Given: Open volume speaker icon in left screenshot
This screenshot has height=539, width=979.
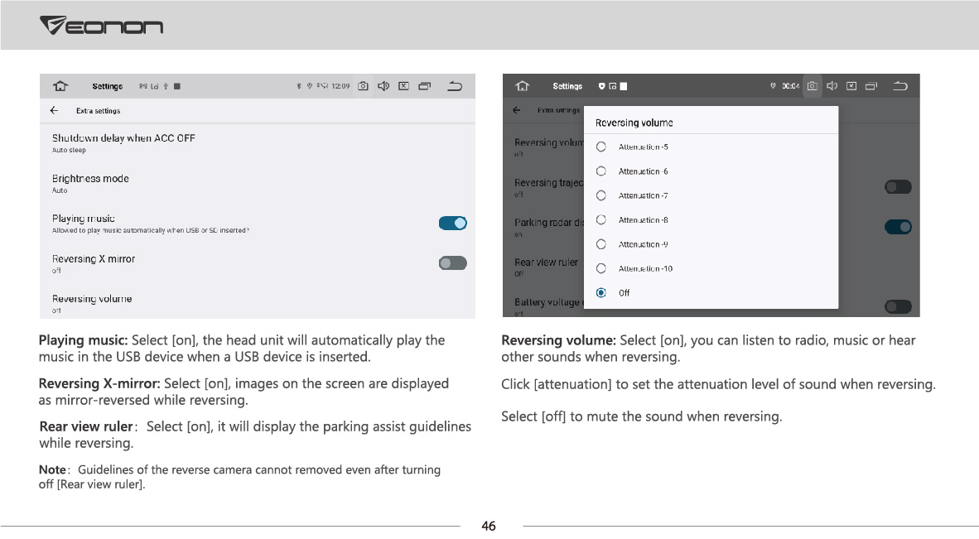Looking at the screenshot, I should [383, 86].
